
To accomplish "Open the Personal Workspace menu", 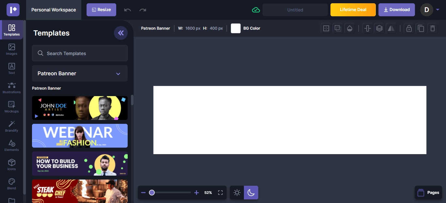I will tap(54, 10).
